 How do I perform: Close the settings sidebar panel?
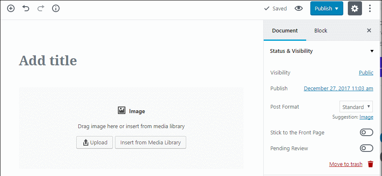click(x=369, y=30)
